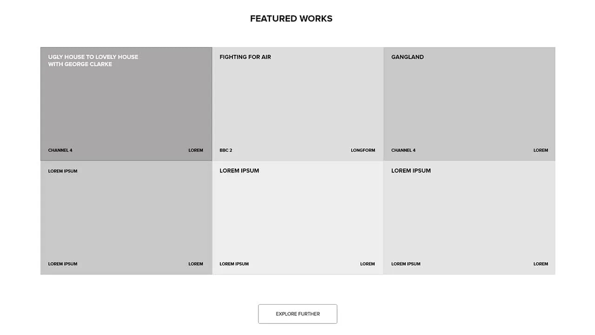Click the Lorem tag on Ugly House card

point(196,150)
